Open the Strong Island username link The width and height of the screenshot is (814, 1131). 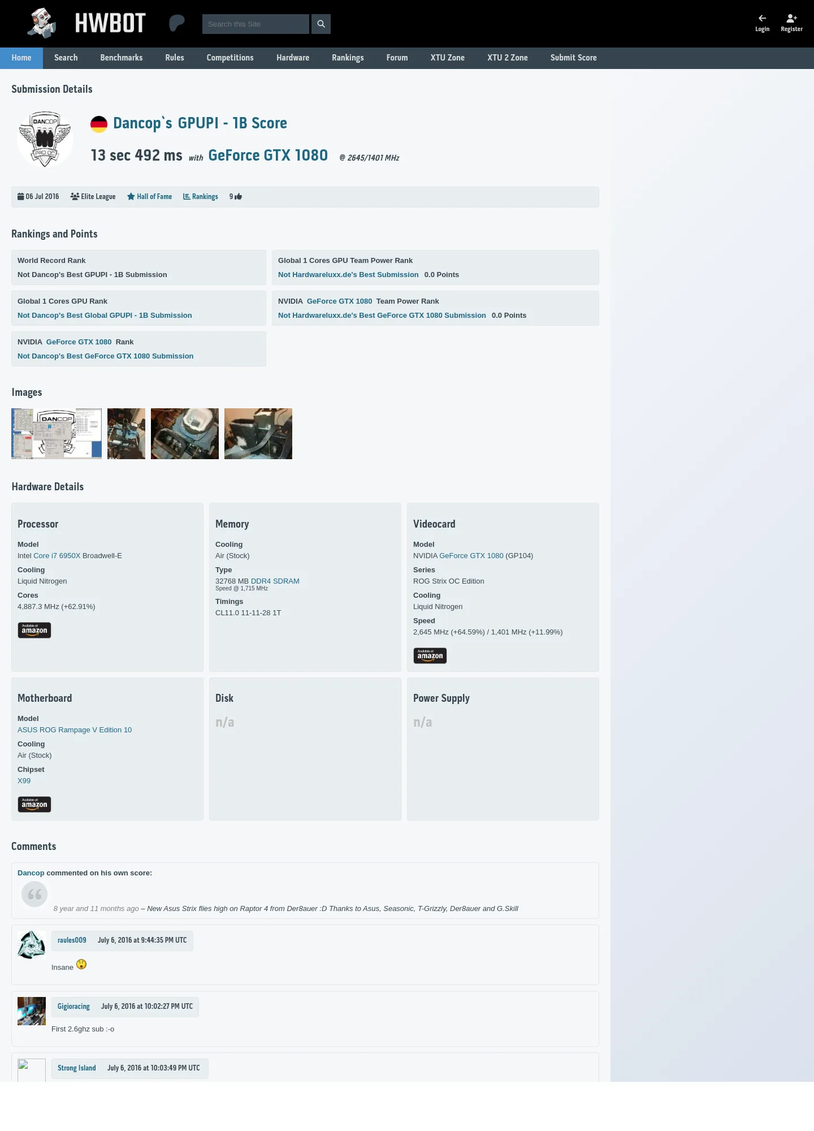(x=77, y=1068)
